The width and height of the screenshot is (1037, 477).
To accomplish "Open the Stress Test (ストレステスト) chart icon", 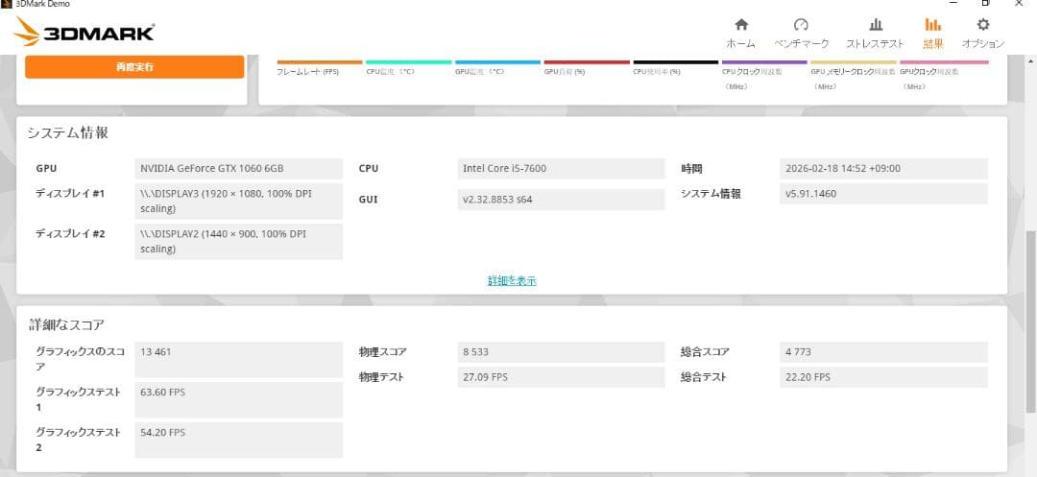I will 876,25.
